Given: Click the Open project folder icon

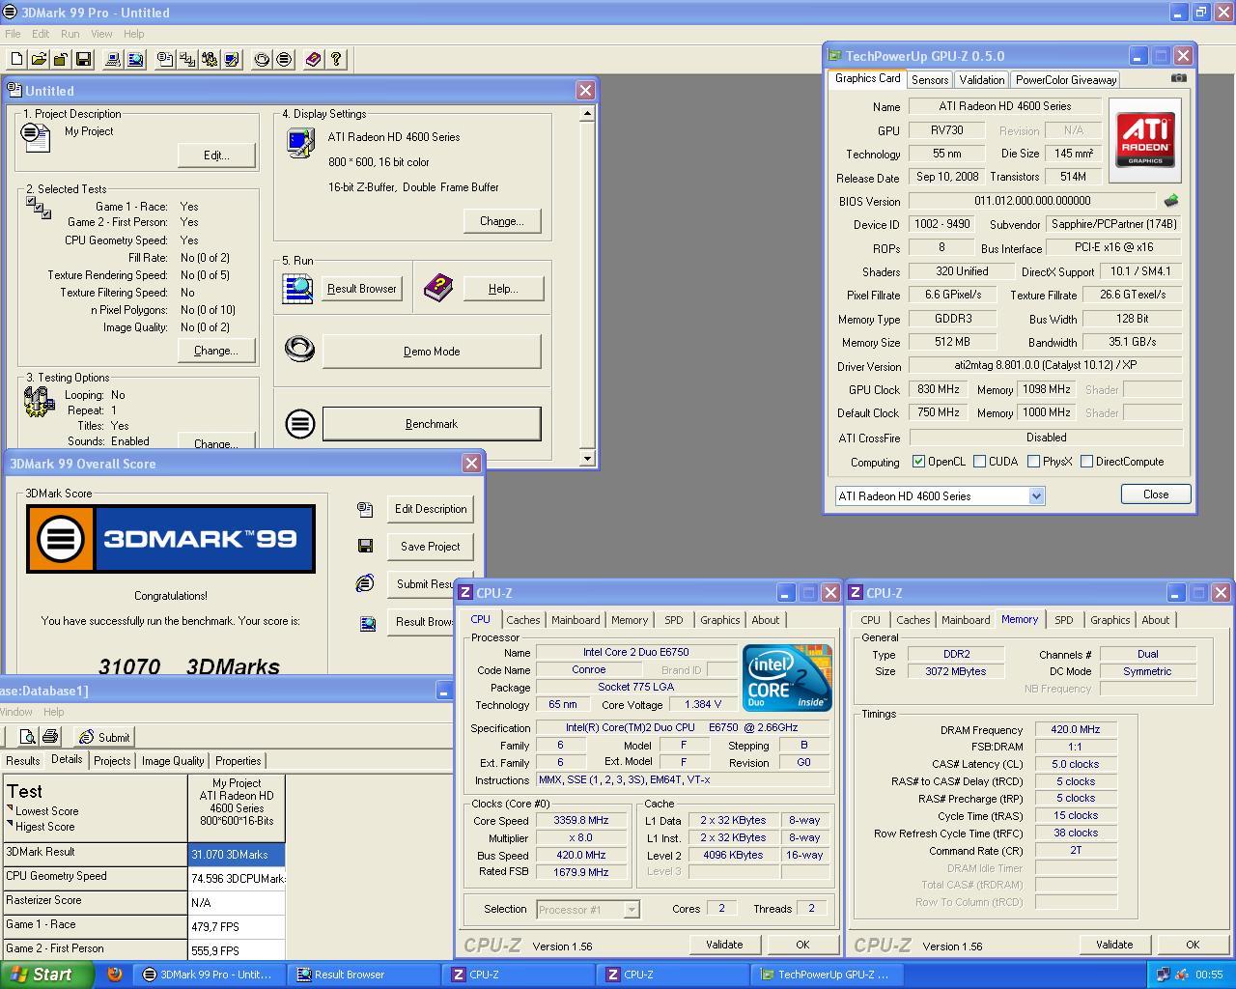Looking at the screenshot, I should tap(39, 60).
